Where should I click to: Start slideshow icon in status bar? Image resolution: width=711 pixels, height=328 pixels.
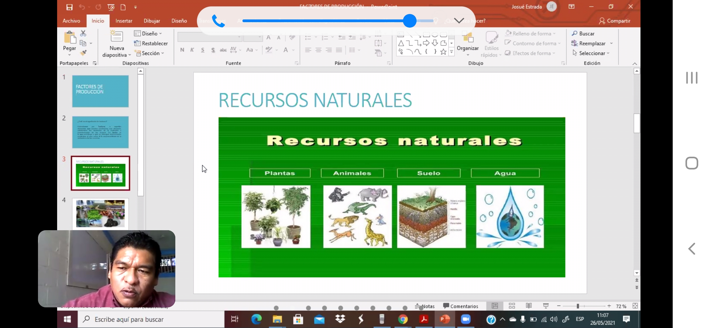coord(546,306)
